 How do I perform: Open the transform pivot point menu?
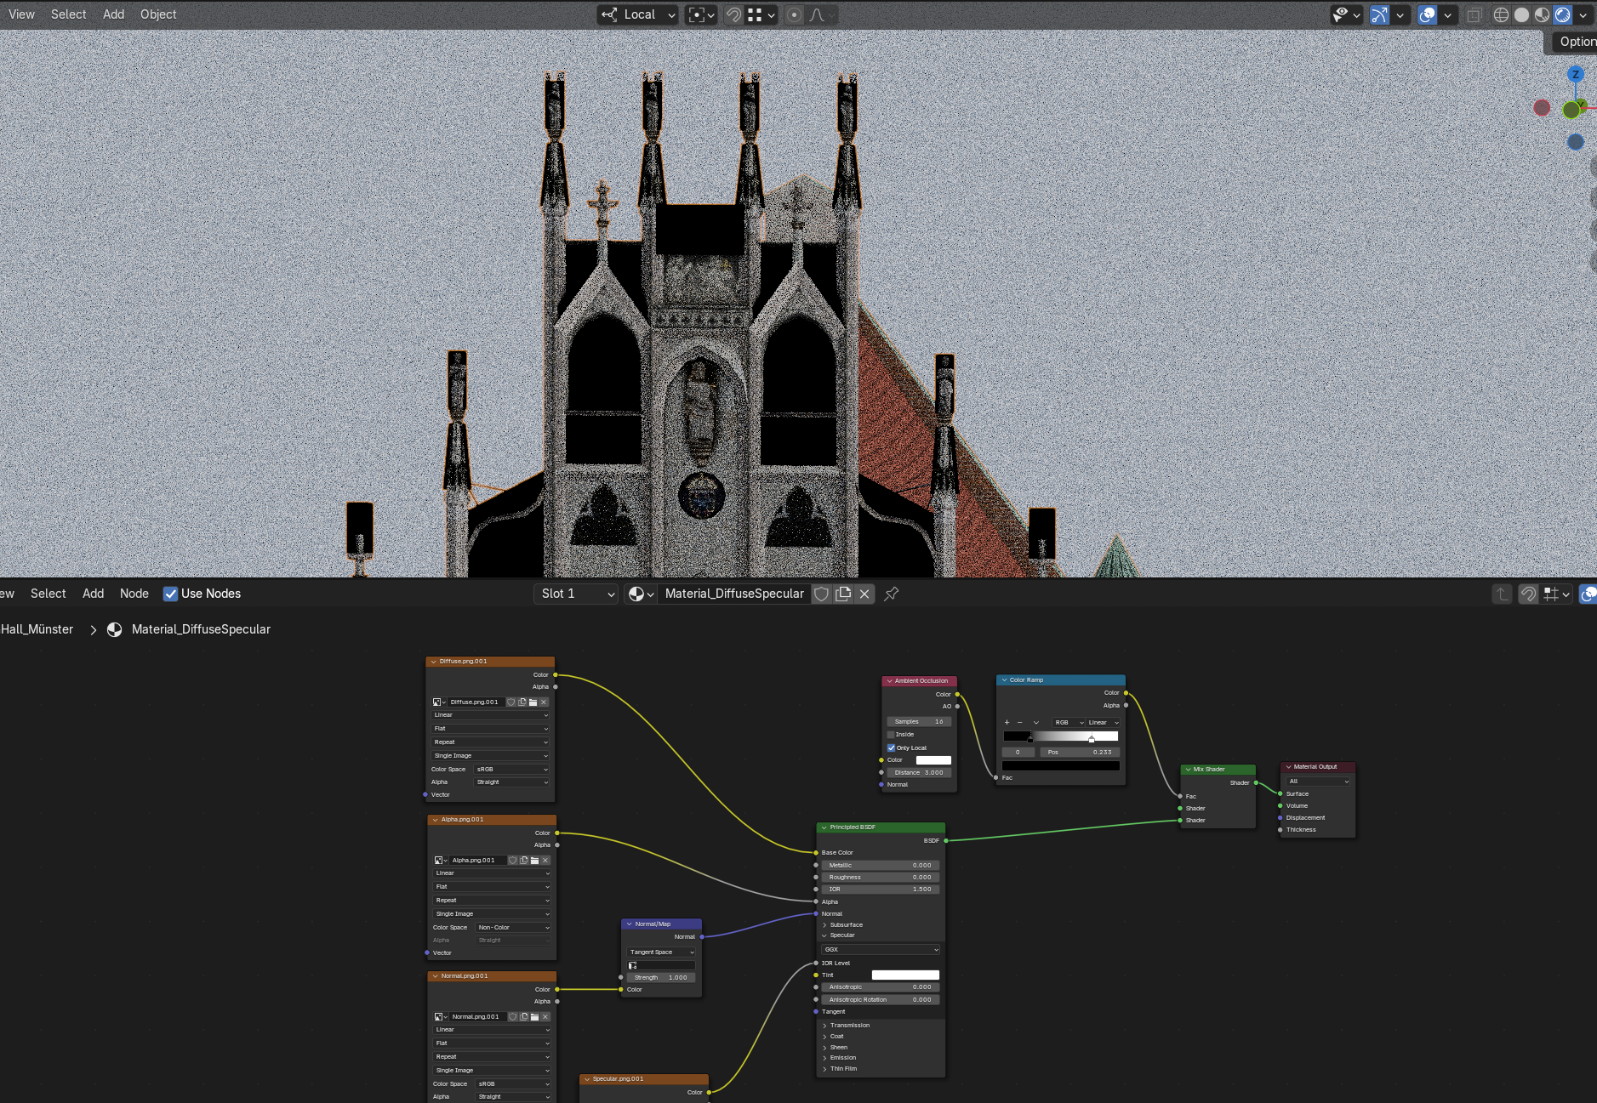coord(701,14)
